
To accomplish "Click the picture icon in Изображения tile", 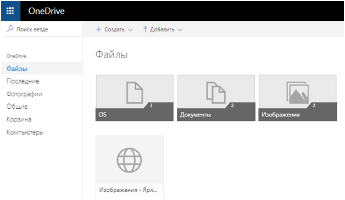I will click(x=297, y=93).
